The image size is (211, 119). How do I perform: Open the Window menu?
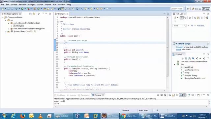tap(62, 5)
